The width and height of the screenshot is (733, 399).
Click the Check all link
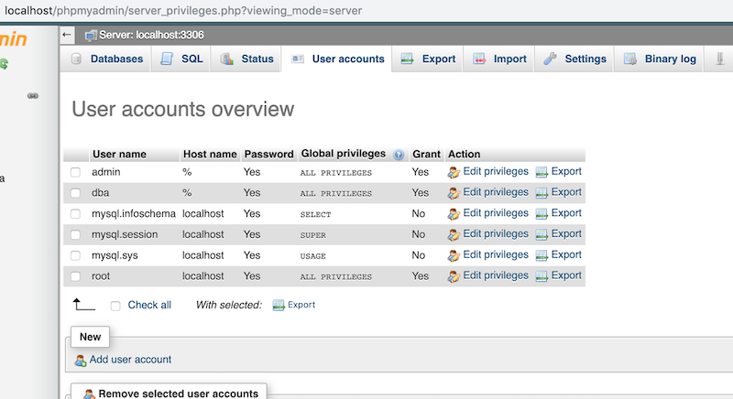tap(149, 305)
